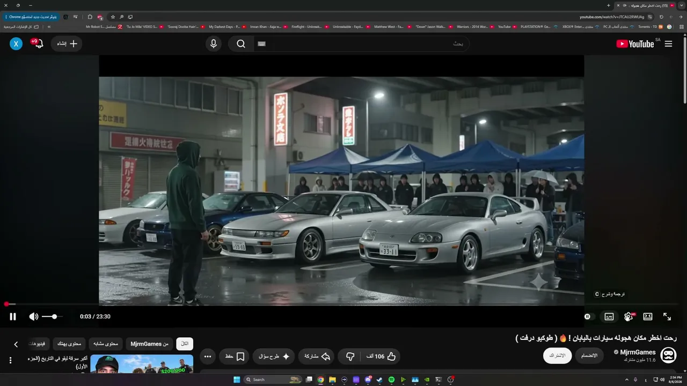Click the Chrome update available button
687x386 pixels.
32,17
